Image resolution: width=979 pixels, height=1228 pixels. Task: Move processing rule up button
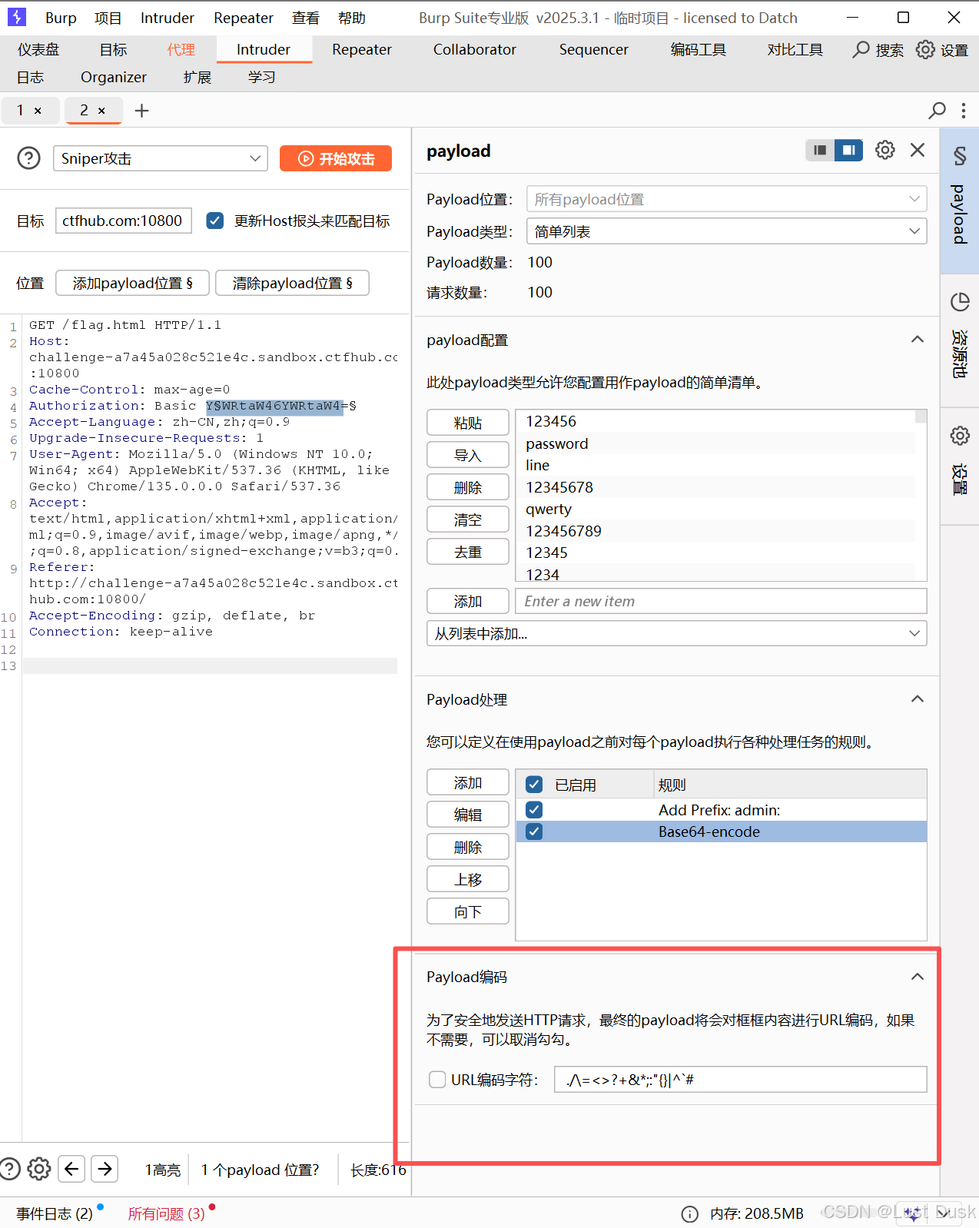pyautogui.click(x=467, y=879)
